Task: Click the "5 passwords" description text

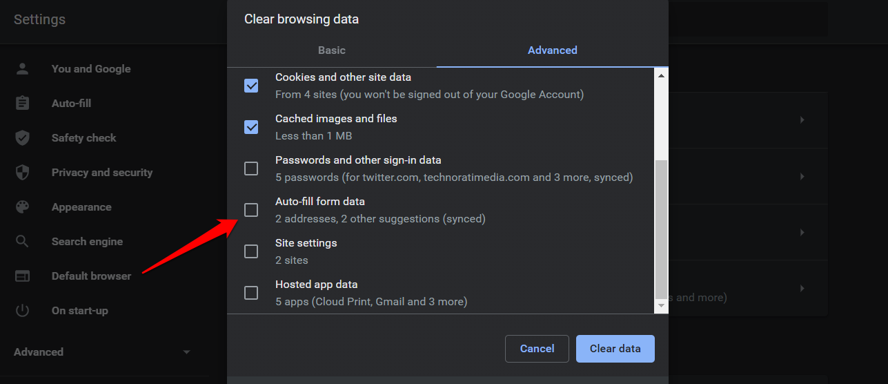Action: coord(454,177)
